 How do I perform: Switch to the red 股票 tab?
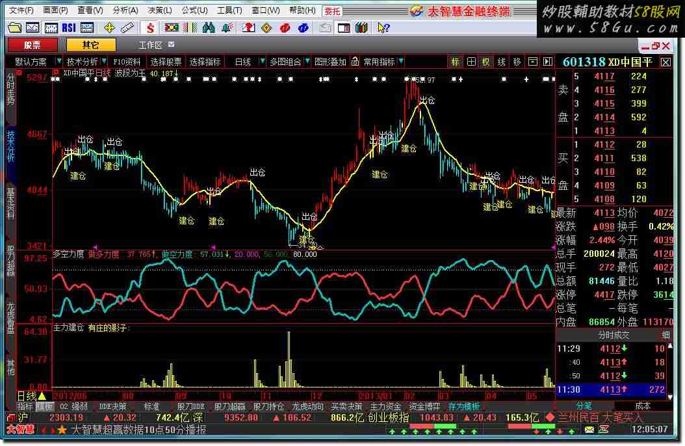(x=32, y=45)
